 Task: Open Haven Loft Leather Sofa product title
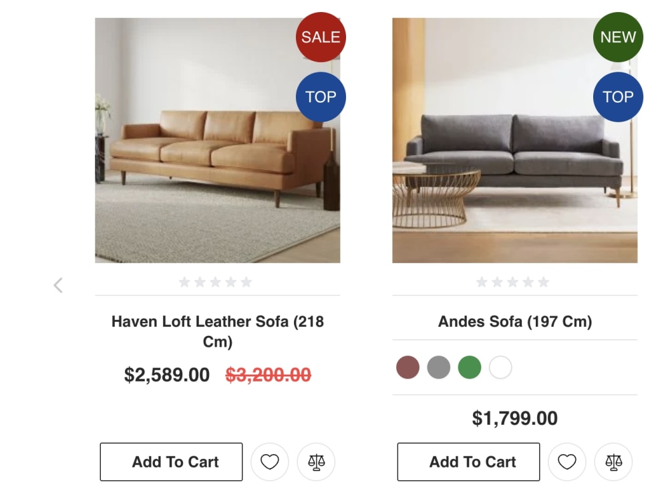[218, 331]
